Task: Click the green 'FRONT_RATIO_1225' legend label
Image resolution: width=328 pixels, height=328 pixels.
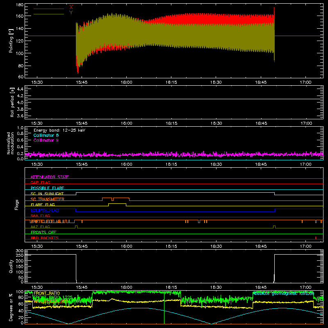Action: tap(53, 297)
